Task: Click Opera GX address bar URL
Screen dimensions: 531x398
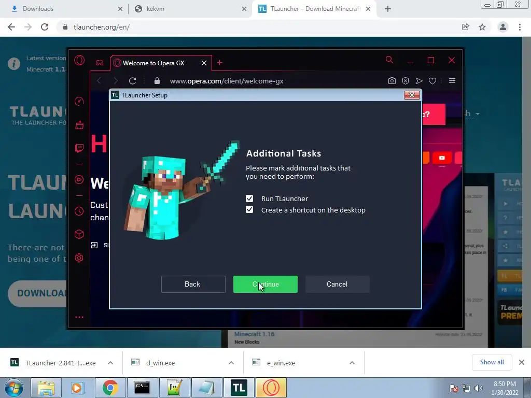Action: point(227,81)
